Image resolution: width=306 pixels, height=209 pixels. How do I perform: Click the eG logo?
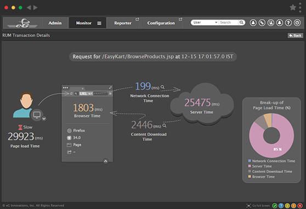pos(22,23)
